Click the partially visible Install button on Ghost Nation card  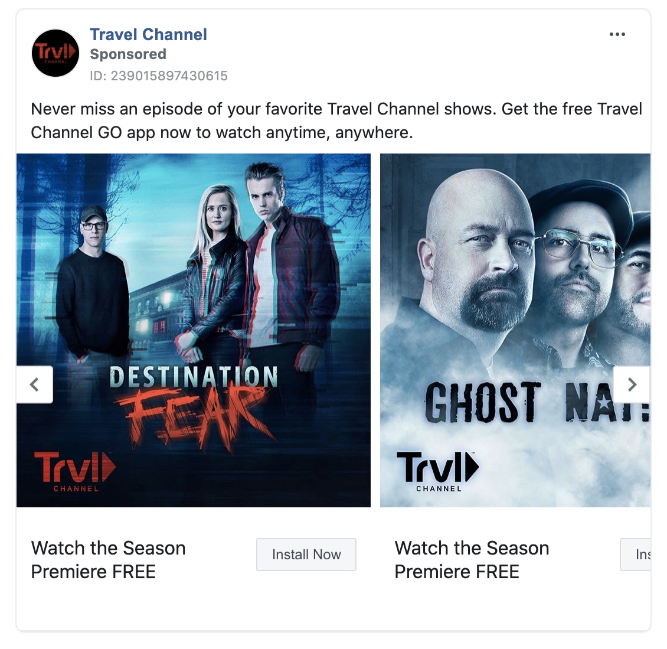coord(636,555)
